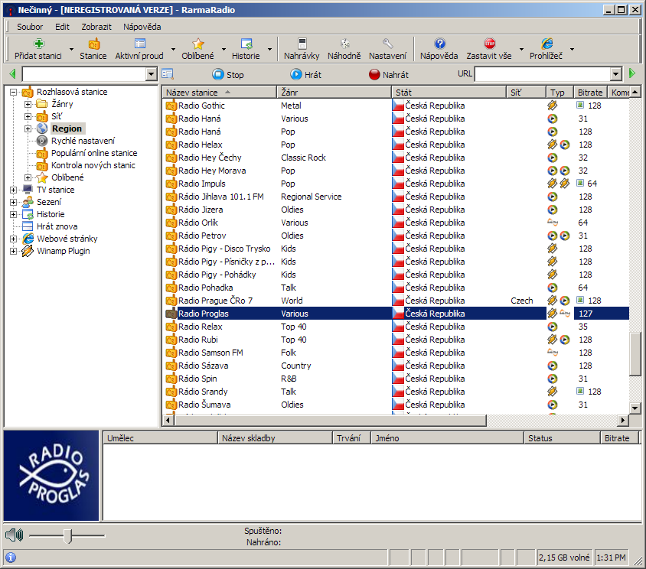Sort by Bitrate column in station list
Viewport: 646px width, 569px height.
[590, 93]
